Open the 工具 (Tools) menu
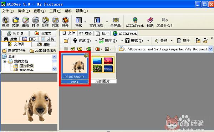 pos(55,11)
